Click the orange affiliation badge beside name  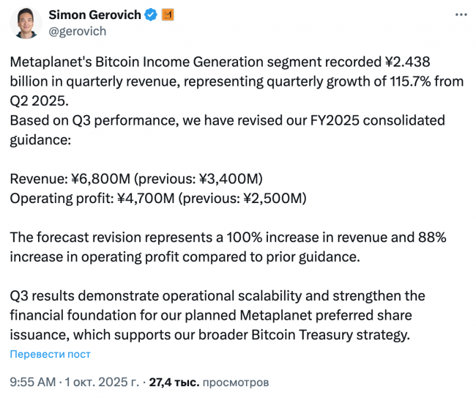[168, 15]
